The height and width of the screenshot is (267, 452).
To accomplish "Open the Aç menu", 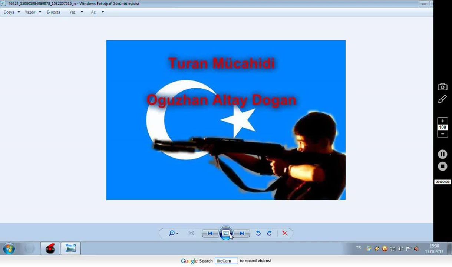I will click(93, 12).
